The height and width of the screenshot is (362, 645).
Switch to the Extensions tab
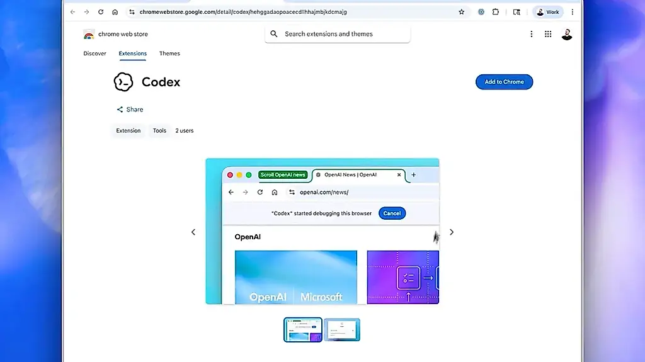pos(132,54)
